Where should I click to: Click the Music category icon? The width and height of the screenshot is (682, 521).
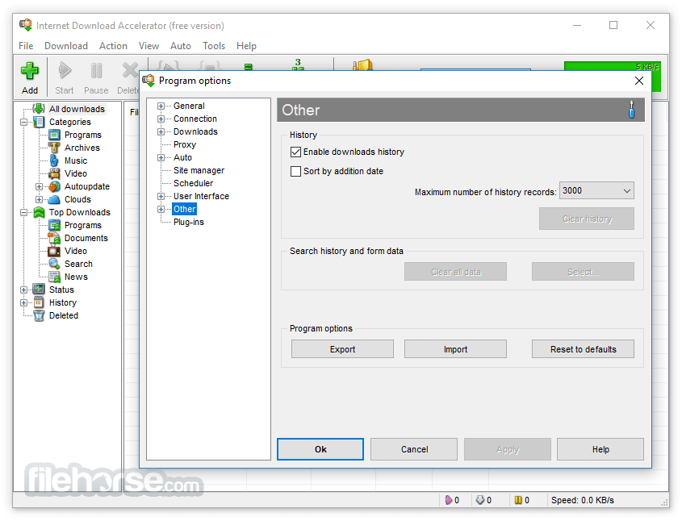tap(54, 160)
